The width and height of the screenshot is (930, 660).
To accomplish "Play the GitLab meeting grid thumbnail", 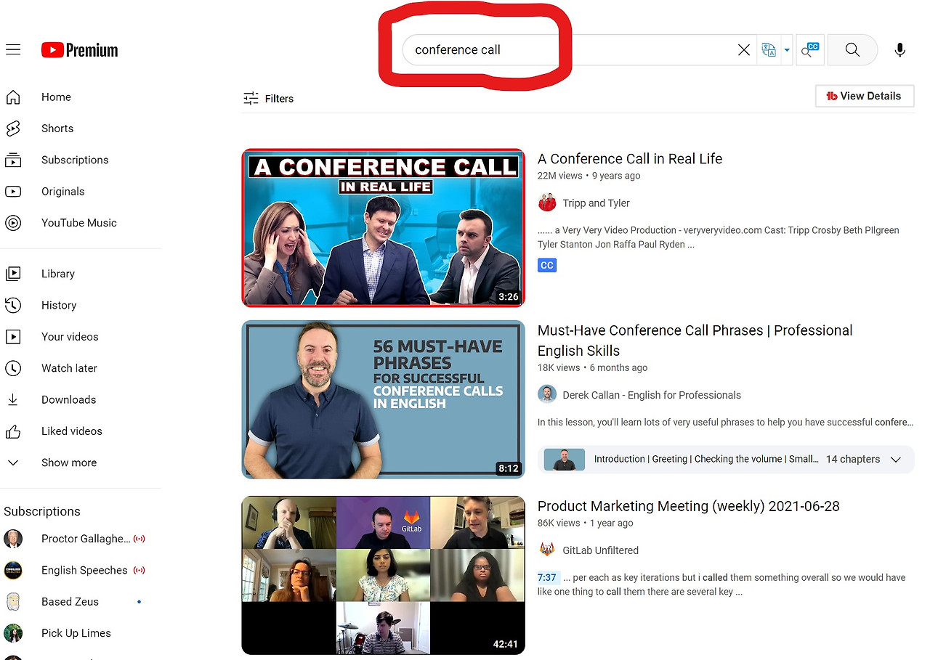I will coord(383,575).
